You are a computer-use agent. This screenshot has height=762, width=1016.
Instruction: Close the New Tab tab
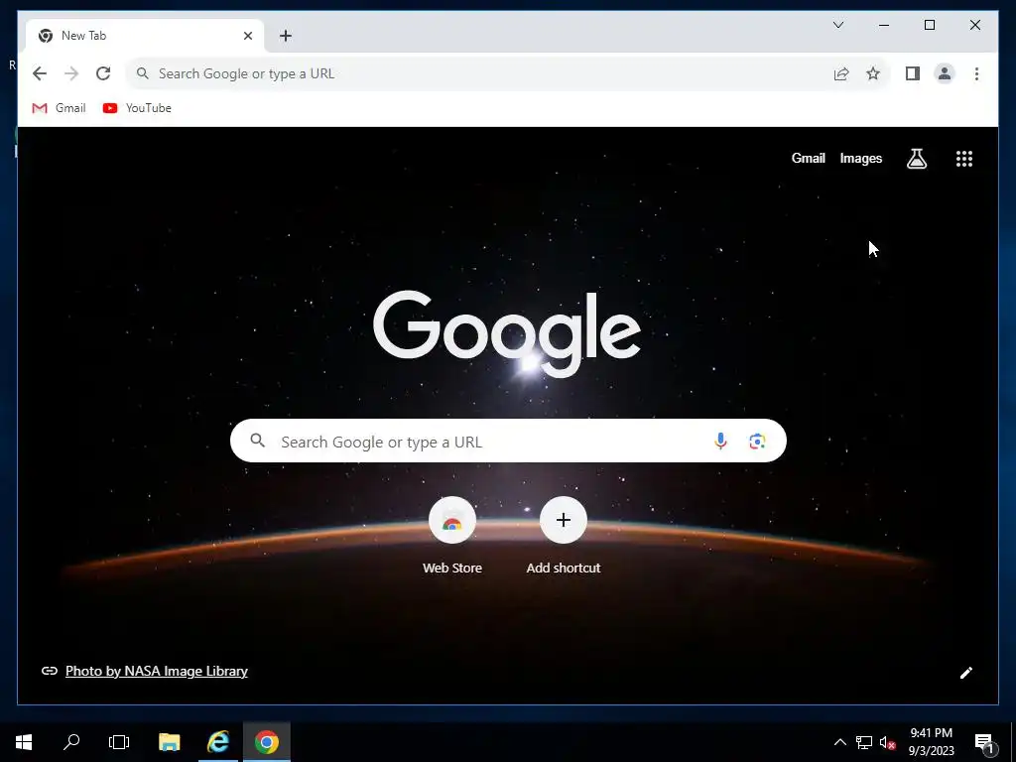coord(247,36)
